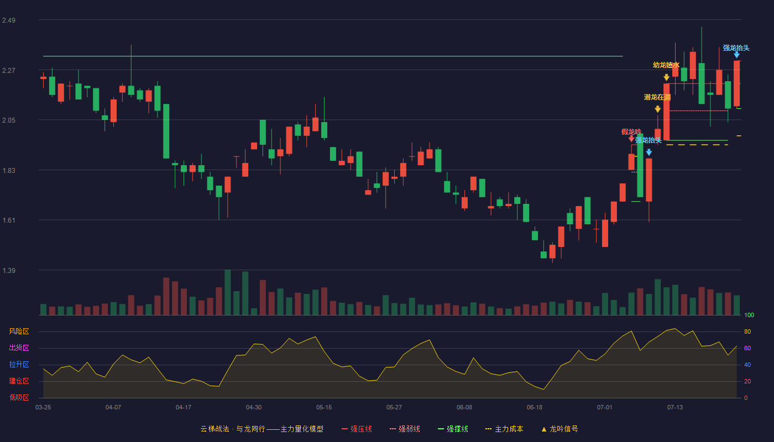Toggle the 强撑线 legend item
Screen dimensions: 774x442
coord(453,429)
